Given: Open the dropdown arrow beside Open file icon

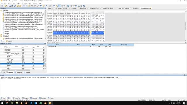Looking at the screenshot, I should (x=8, y=6).
